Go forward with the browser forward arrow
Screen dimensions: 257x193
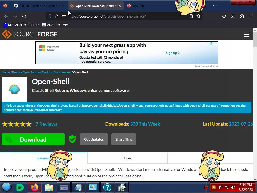tap(15, 16)
